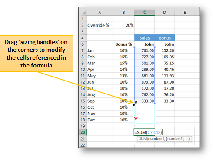The width and height of the screenshot is (213, 161).
Task: Click the 'Nov' month cell
Action: coord(100,114)
